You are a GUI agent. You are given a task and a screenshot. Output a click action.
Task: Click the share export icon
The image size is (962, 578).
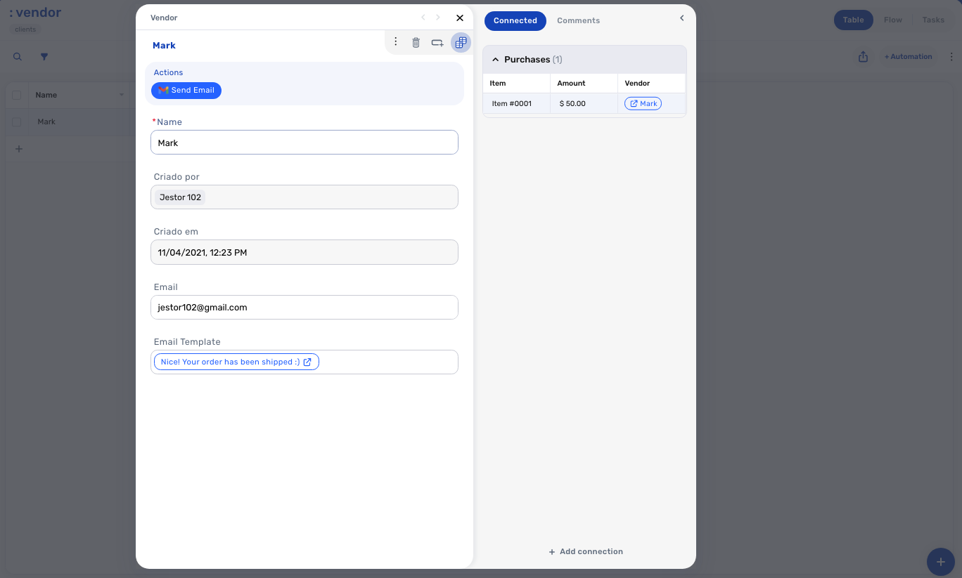point(863,57)
